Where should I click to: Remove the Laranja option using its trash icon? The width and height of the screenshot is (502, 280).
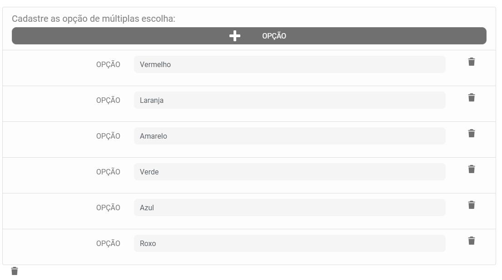coord(472,98)
